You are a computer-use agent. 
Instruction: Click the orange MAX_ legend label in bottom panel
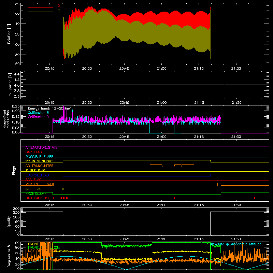(x=42, y=251)
